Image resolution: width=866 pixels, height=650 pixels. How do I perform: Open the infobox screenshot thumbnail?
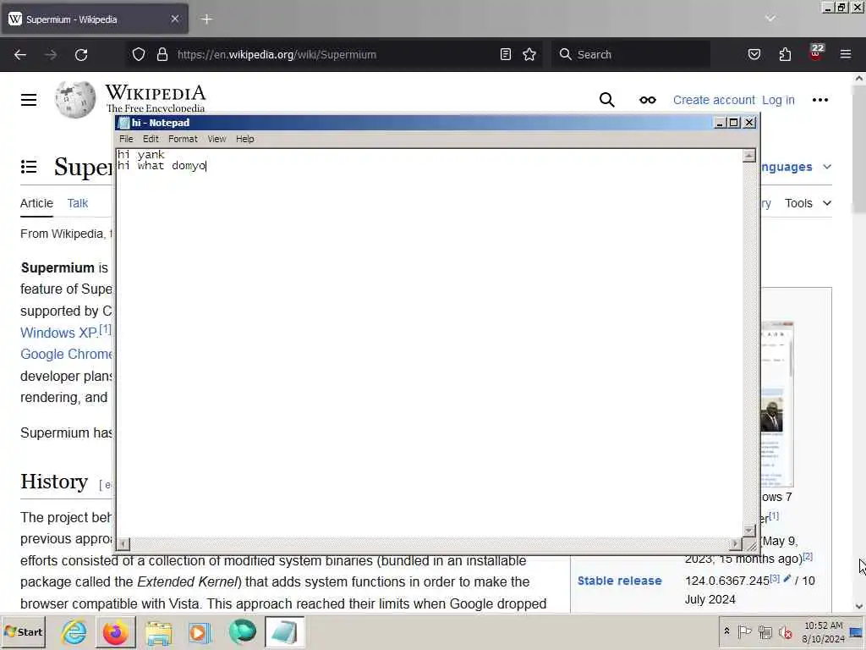click(x=778, y=404)
